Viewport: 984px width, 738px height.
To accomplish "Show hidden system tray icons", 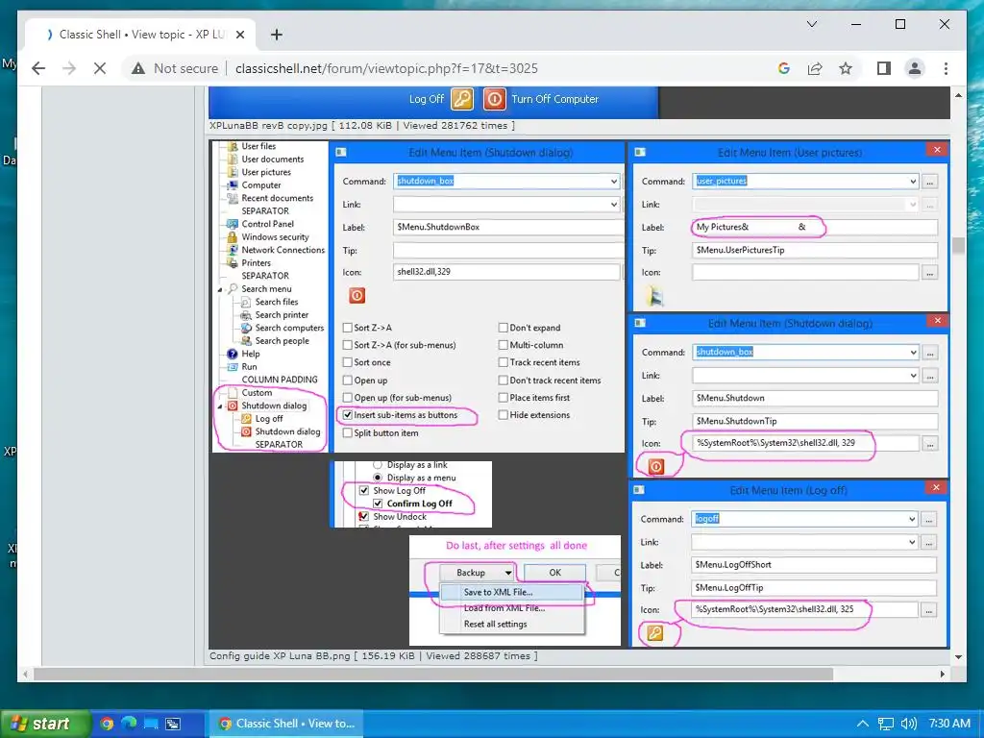I will [863, 724].
